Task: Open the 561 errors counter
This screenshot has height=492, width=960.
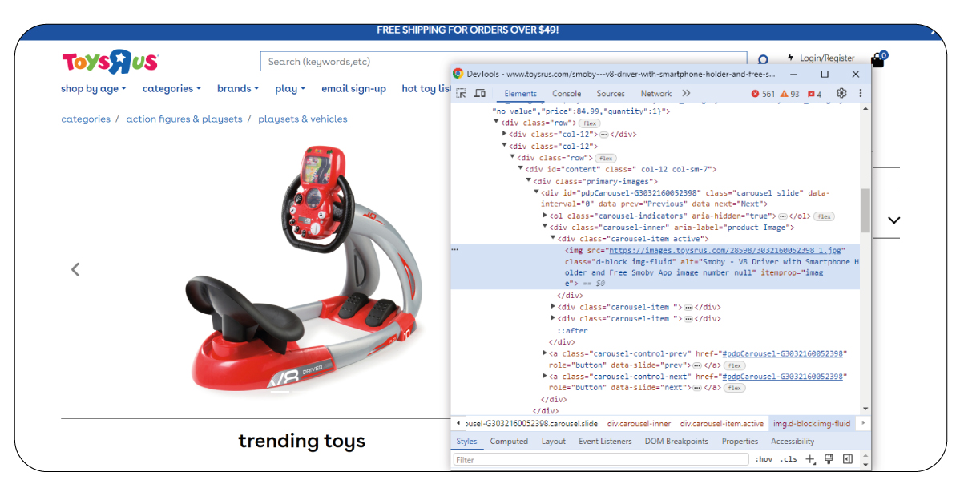Action: [763, 94]
